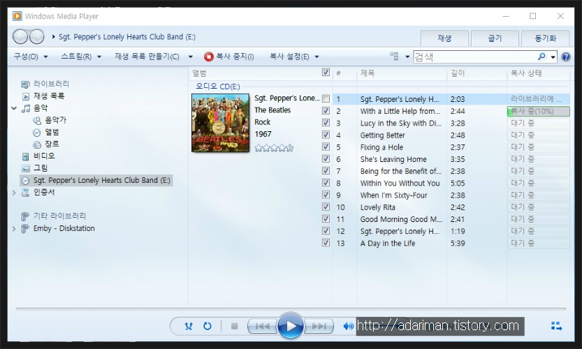Collapse the 음악 tree node

click(x=14, y=108)
